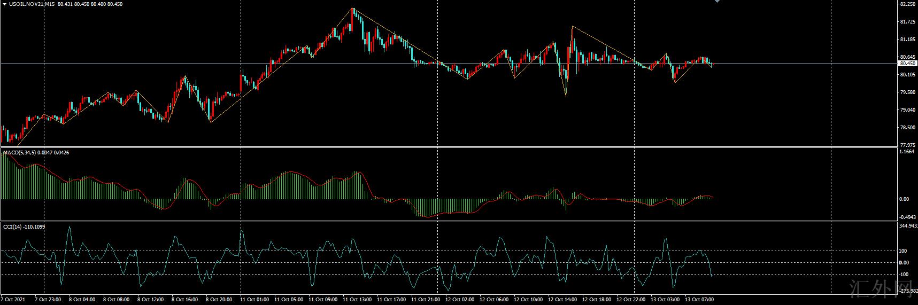Screen dimensions: 918x305
Task: Click the 7 Oct 2021 date label
Action: (x=13, y=300)
